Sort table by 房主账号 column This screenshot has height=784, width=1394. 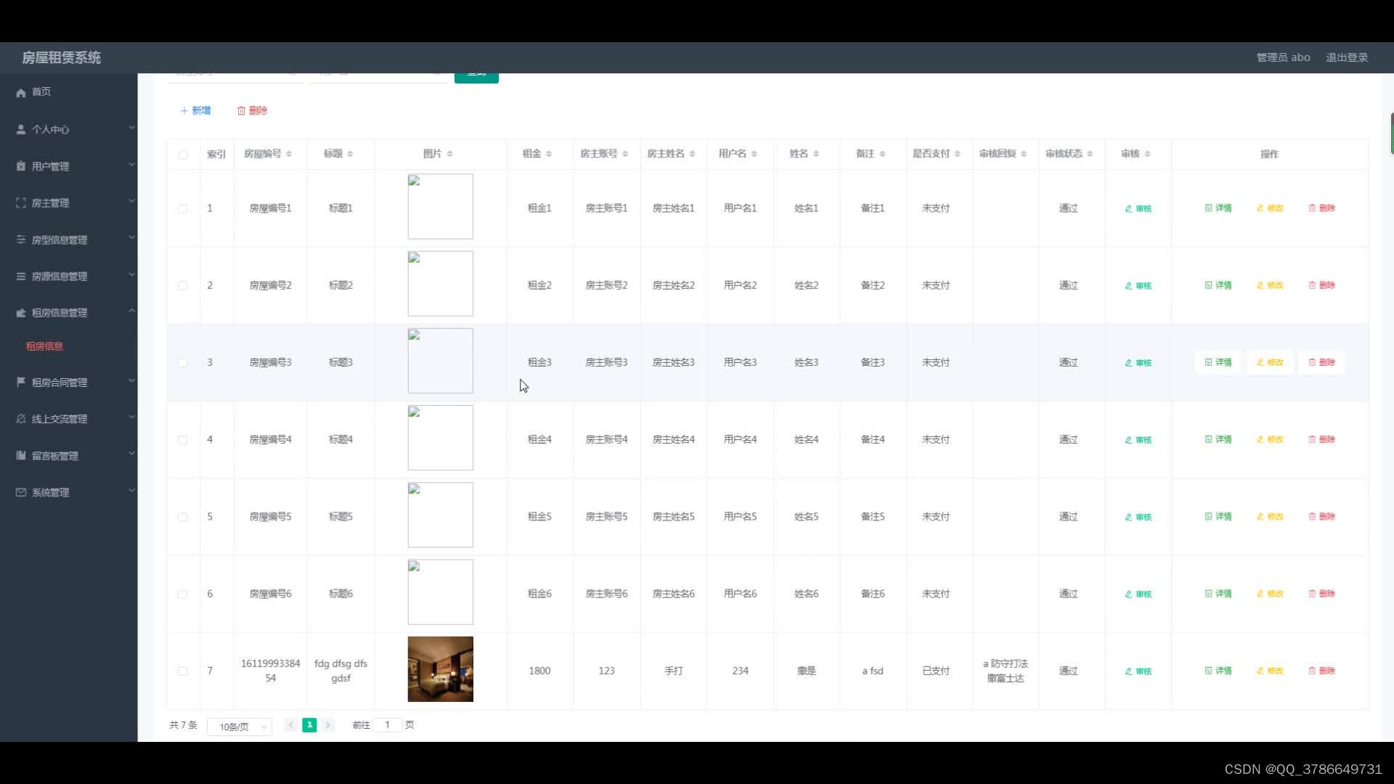click(x=625, y=154)
